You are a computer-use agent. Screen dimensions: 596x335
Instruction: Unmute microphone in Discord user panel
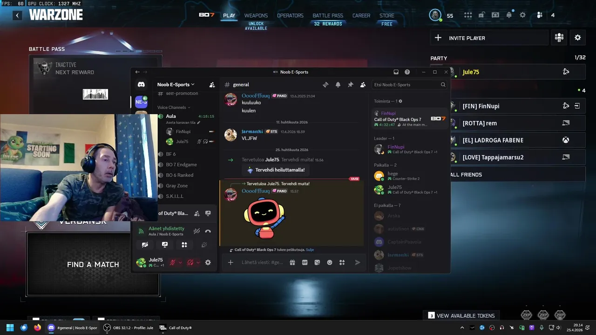(x=172, y=262)
